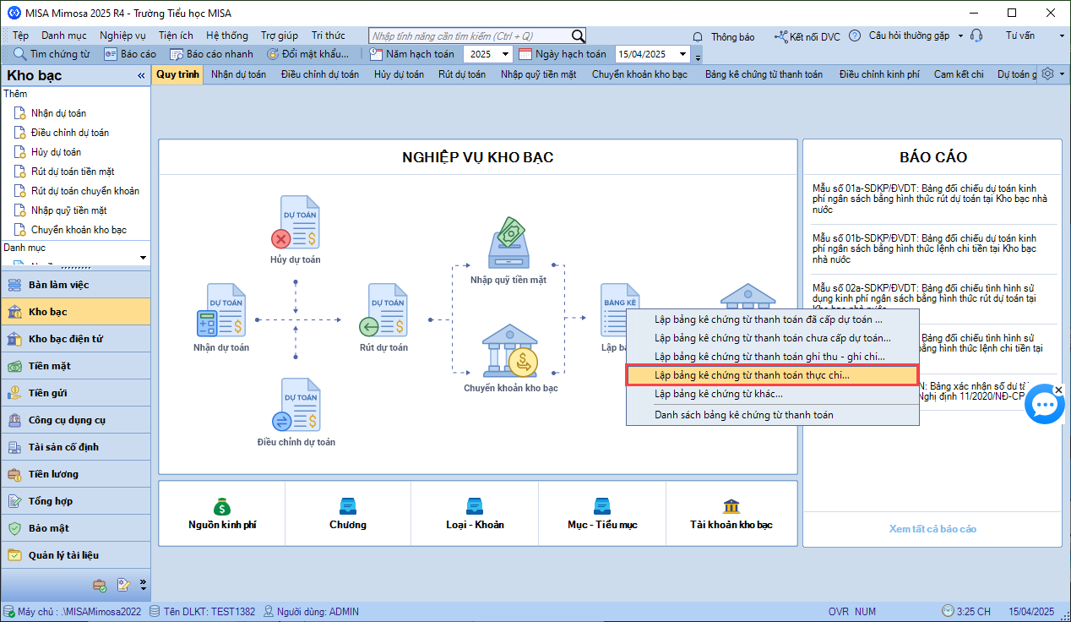1071x622 pixels.
Task: Go to Bàn làm việc in sidebar
Action: click(x=75, y=285)
